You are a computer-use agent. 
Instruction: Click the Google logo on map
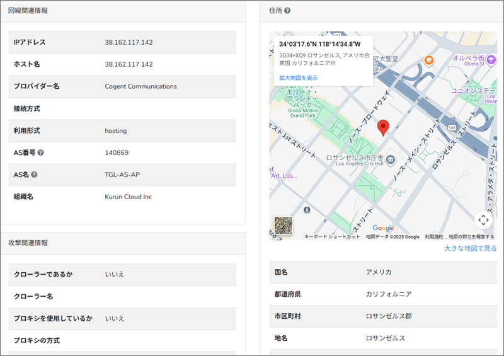point(383,228)
